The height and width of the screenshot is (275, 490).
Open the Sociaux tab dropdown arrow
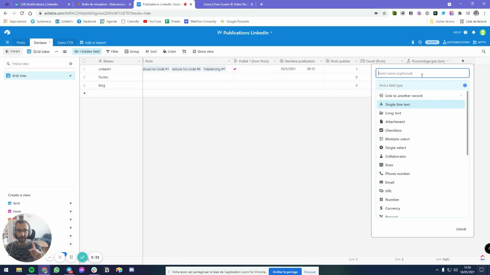point(50,42)
